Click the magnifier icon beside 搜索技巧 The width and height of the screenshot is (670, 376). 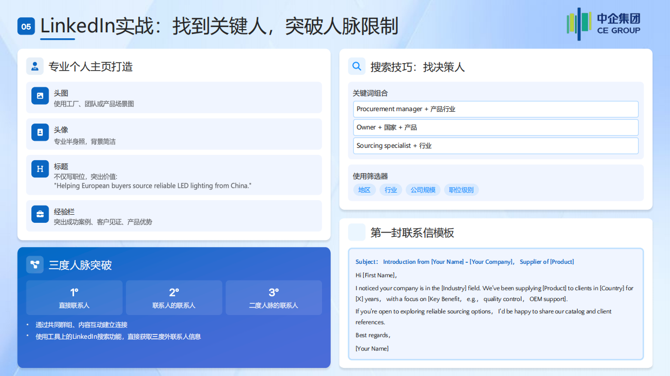357,66
